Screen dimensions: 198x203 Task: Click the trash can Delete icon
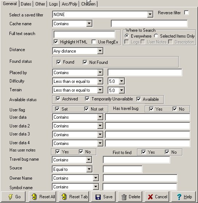[x=124, y=197]
